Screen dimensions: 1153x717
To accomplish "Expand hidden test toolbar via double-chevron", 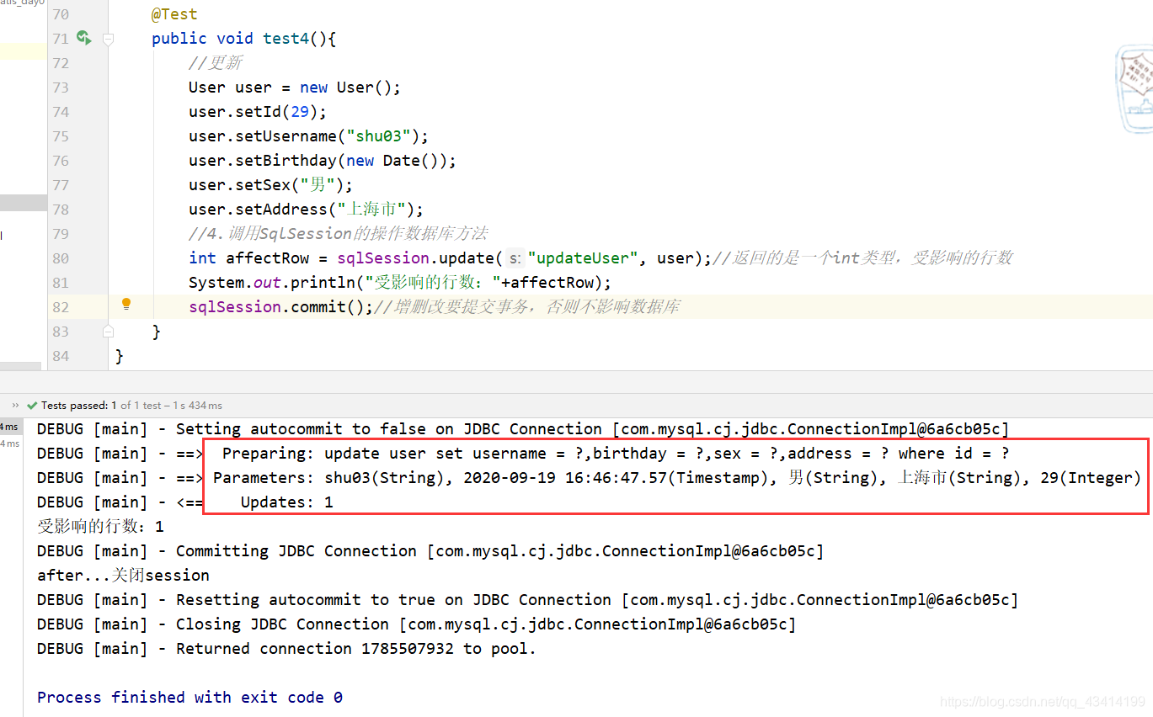I will point(15,406).
